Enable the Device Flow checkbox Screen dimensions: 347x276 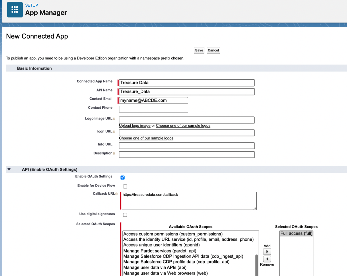pos(125,186)
